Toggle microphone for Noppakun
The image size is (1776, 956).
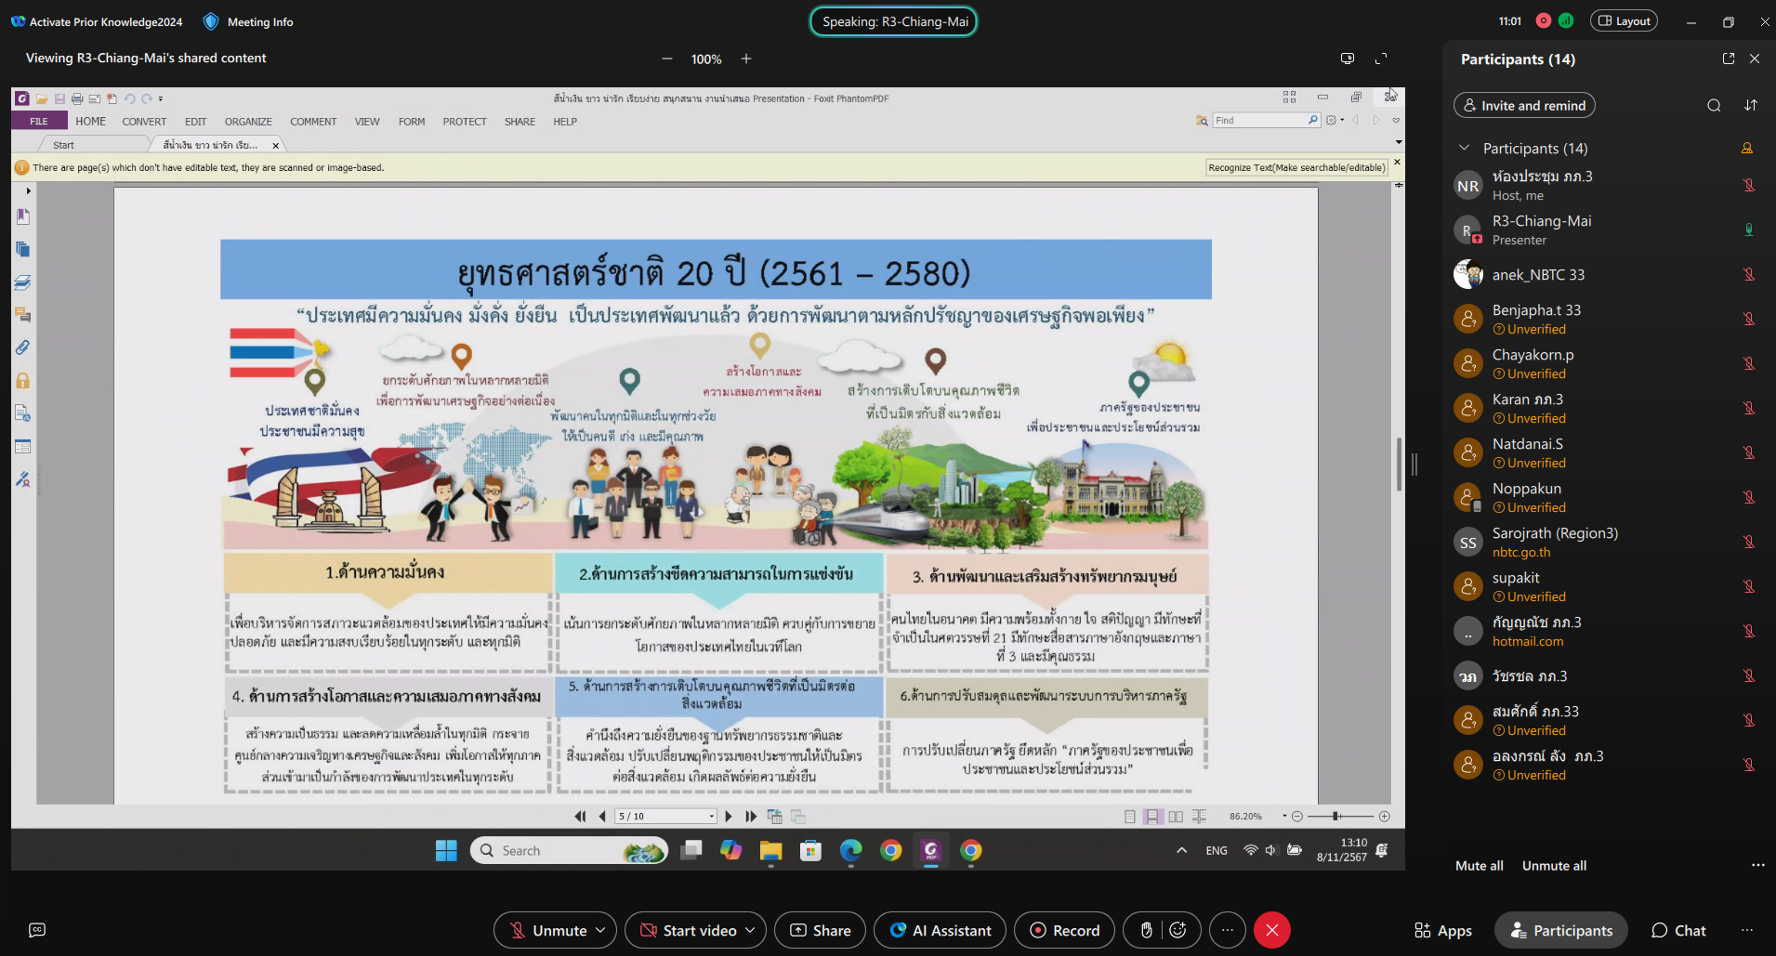click(x=1749, y=497)
